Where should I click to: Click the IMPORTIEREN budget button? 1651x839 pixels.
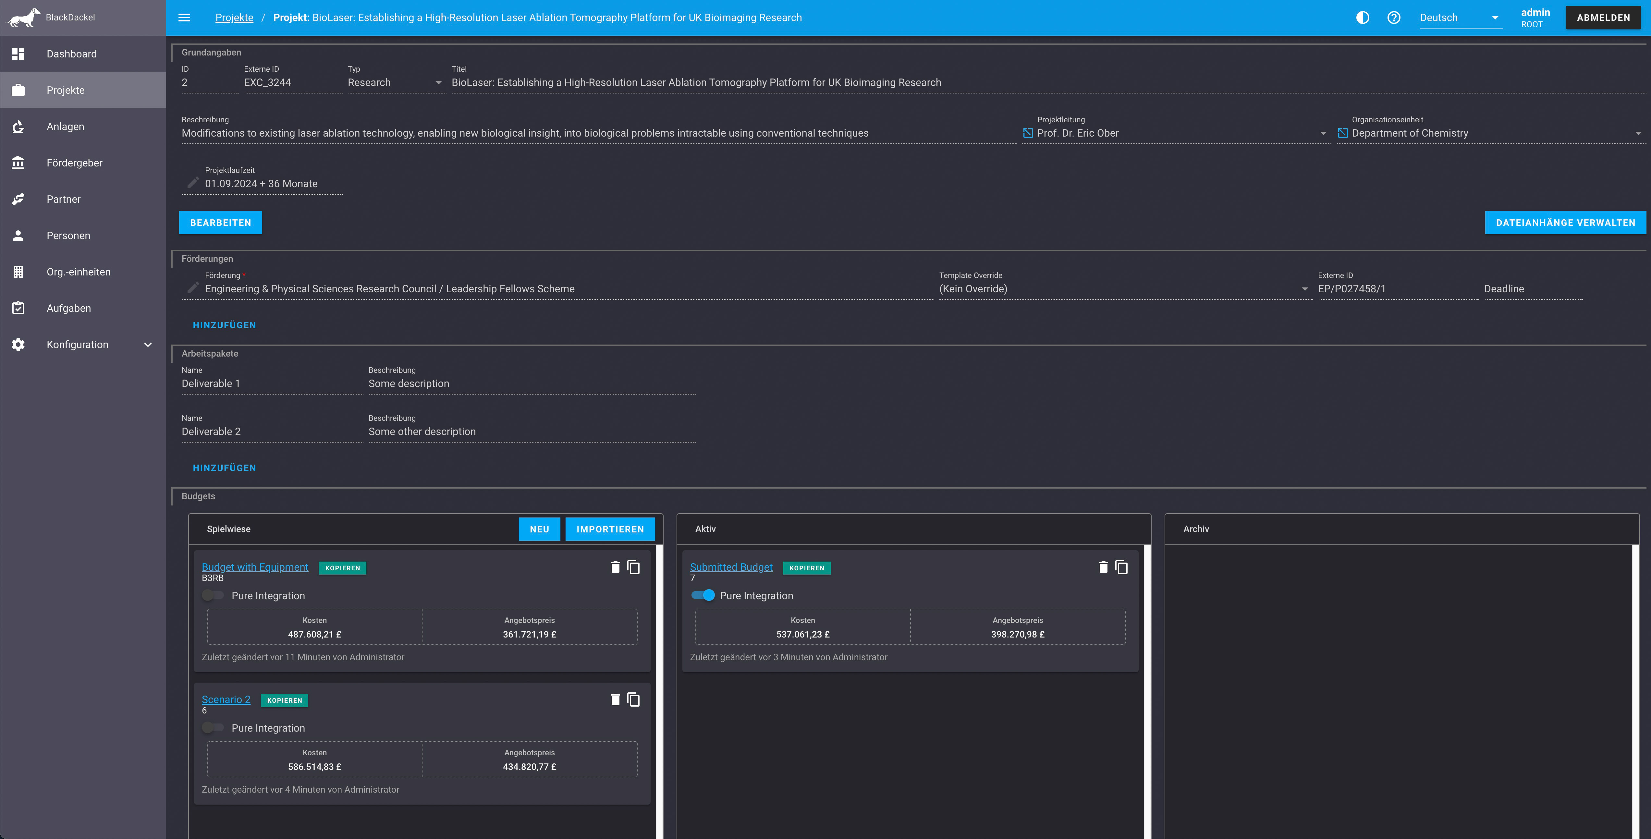coord(609,529)
